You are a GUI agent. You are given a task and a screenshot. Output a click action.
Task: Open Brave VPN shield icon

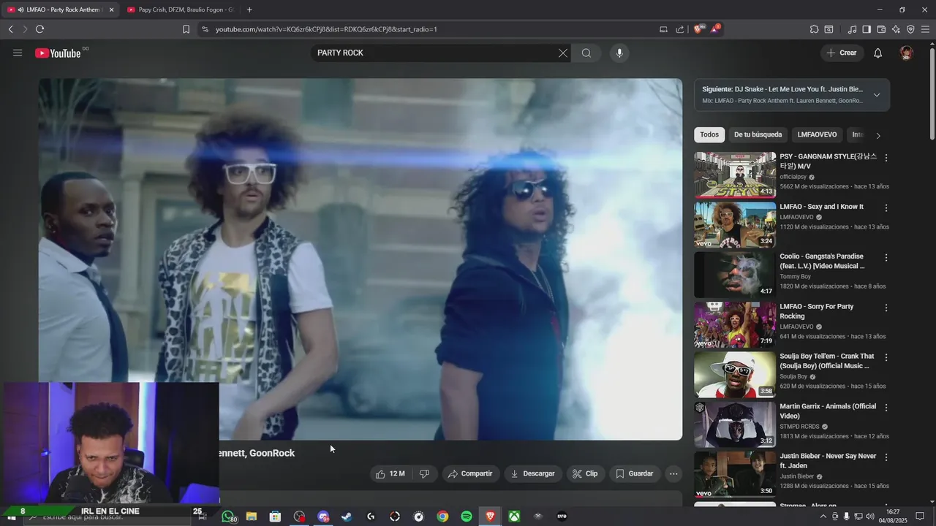910,29
